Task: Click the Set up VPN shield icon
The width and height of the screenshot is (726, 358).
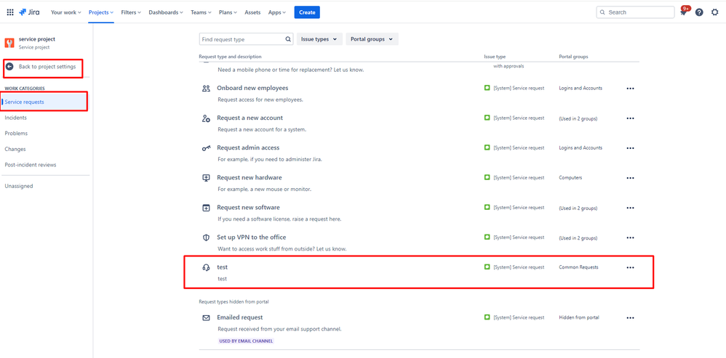Action: point(207,237)
